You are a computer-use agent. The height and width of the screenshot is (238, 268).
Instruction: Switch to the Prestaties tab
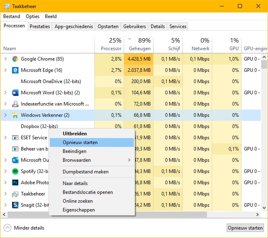pyautogui.click(x=40, y=26)
